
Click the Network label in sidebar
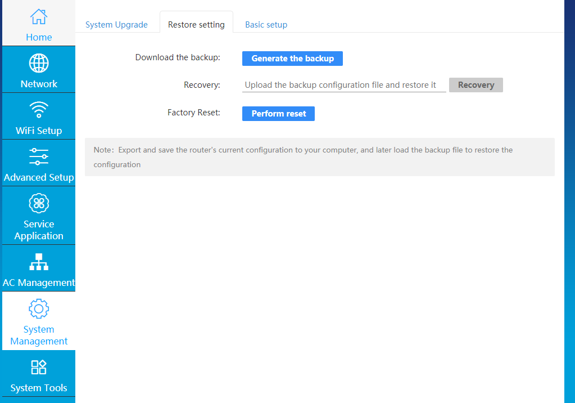coord(39,84)
